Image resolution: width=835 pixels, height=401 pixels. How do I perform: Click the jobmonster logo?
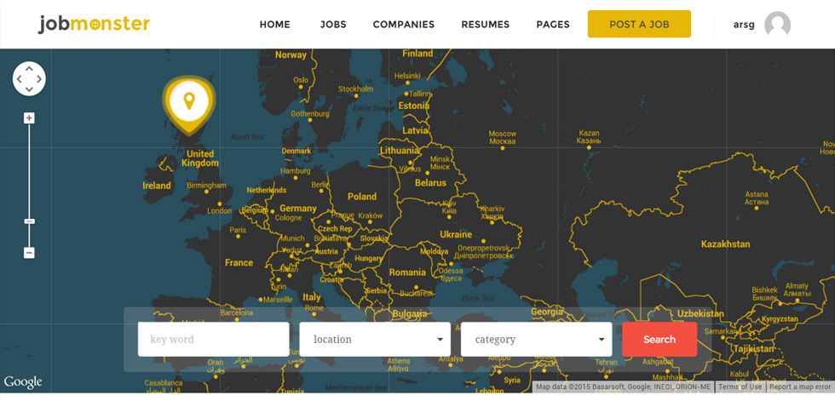click(x=94, y=24)
